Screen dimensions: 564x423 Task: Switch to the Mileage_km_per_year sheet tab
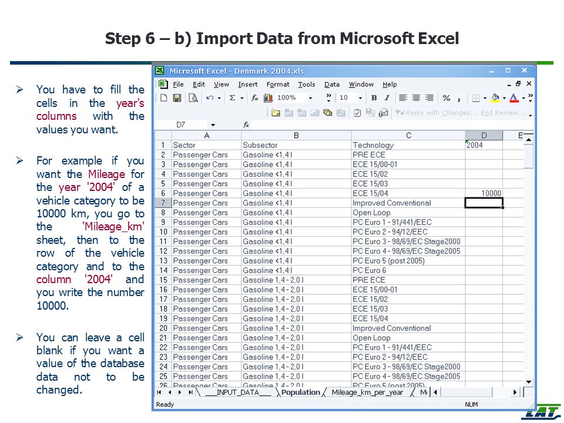pyautogui.click(x=367, y=392)
